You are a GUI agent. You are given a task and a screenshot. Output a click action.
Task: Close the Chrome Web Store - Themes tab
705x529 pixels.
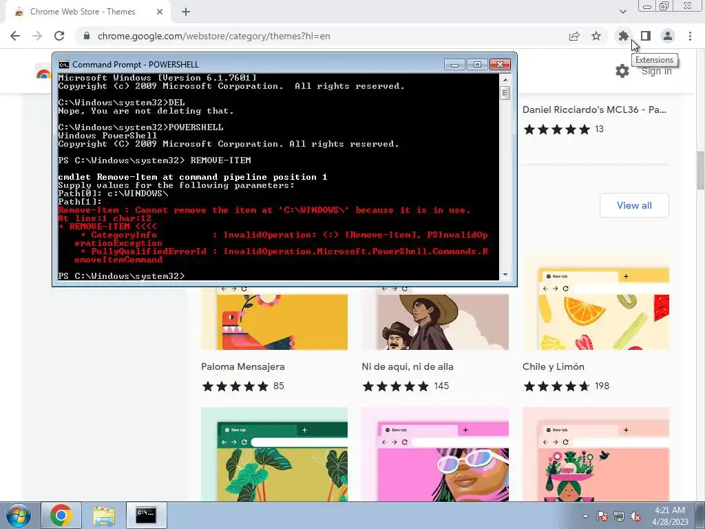point(160,12)
